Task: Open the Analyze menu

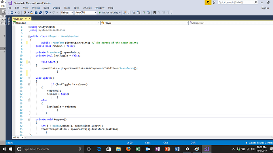Action: (87, 8)
